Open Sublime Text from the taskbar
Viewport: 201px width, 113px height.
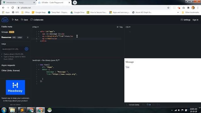tap(22, 110)
